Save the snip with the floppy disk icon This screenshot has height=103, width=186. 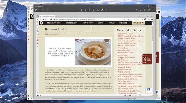tap(141, 10)
